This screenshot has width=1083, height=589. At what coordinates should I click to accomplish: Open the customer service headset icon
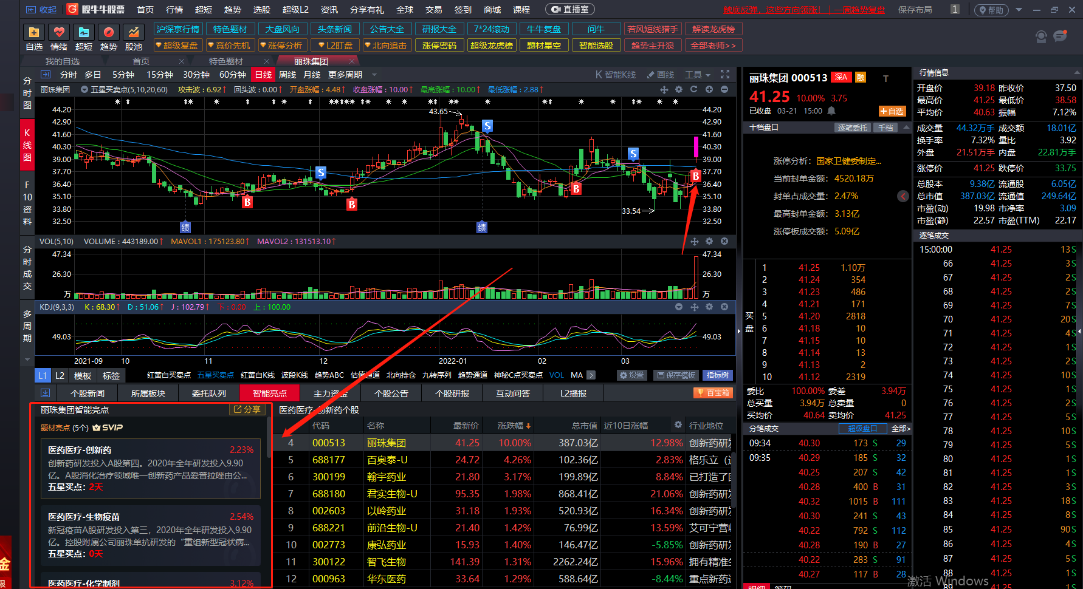(1041, 37)
